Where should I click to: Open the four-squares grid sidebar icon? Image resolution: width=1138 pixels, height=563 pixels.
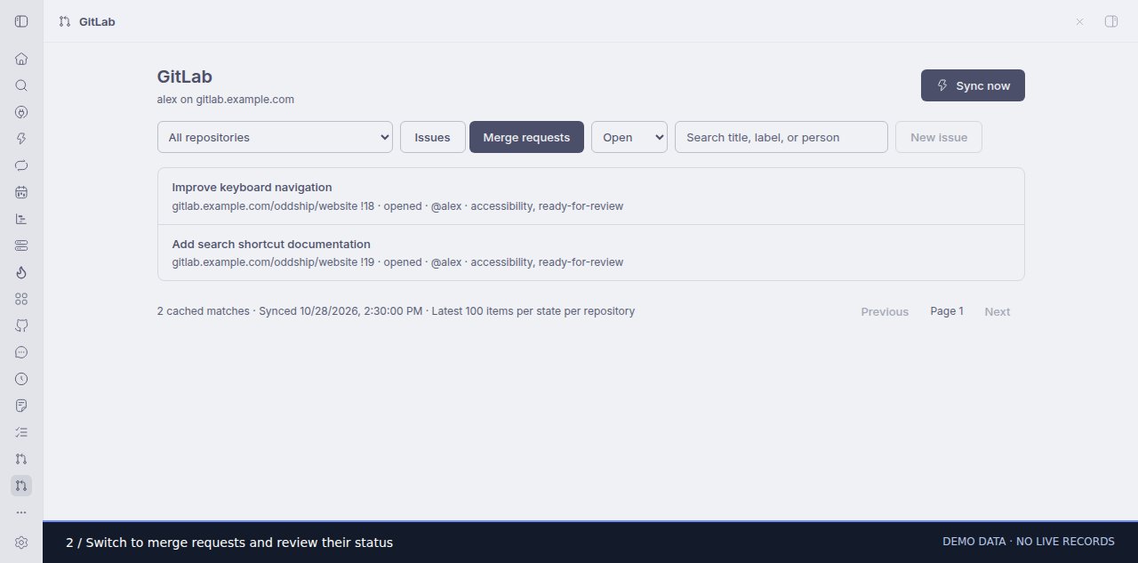tap(21, 299)
